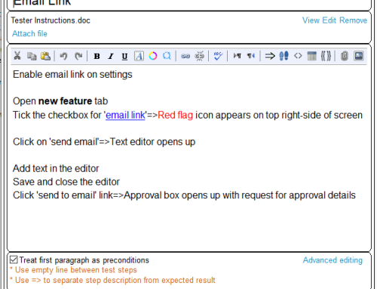Click the 'Add text in the editor' line
Screen dimensions: 377x289
coord(56,168)
